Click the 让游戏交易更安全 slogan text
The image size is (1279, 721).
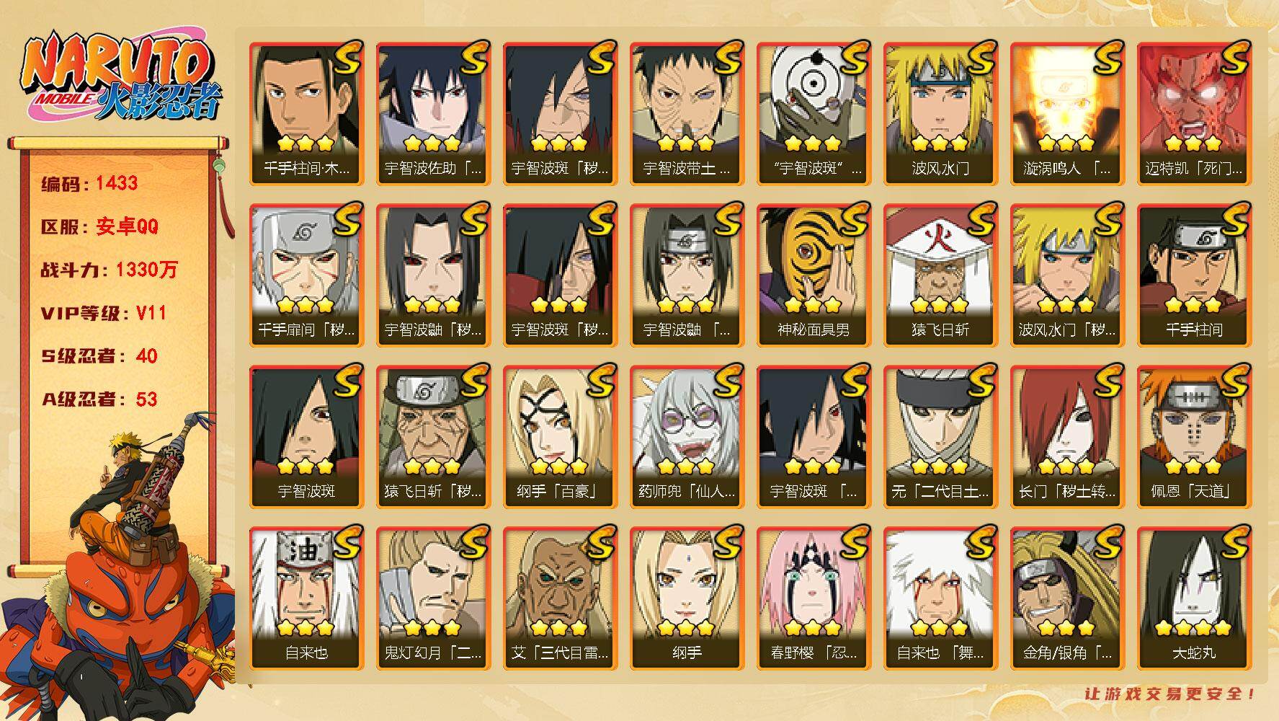click(1171, 694)
